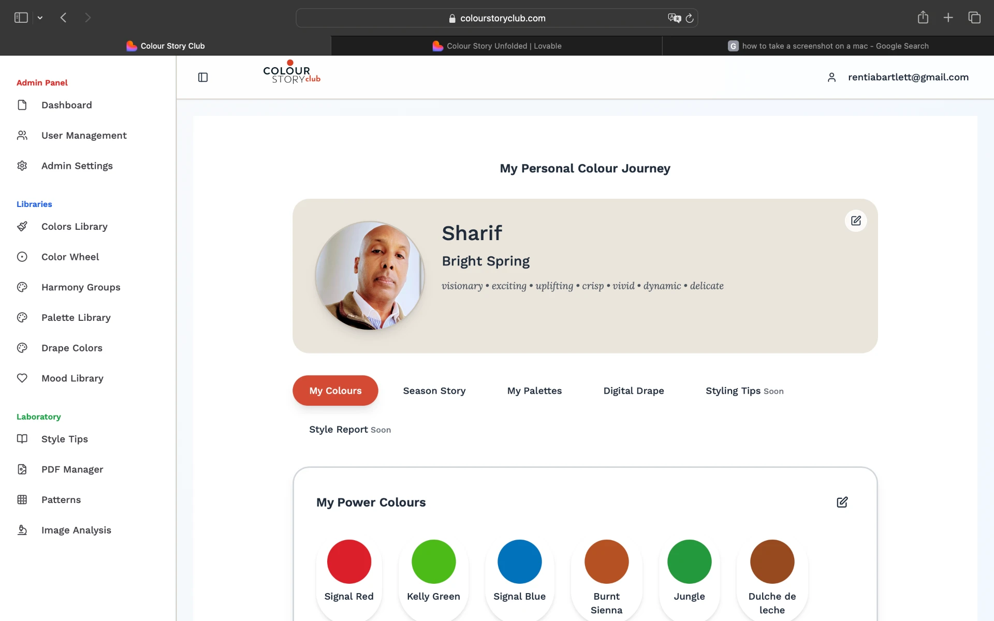Open the Safari sidebar dropdown chevron

40,18
